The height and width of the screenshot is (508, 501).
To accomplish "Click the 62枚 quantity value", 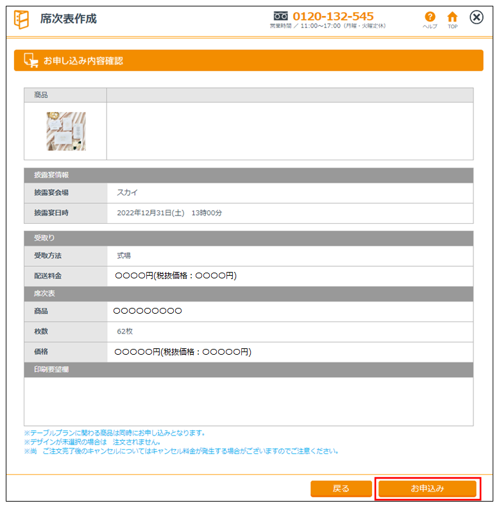I will 124,332.
